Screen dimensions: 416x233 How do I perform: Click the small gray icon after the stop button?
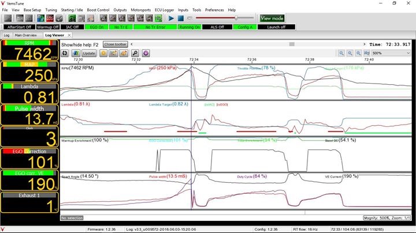[190, 18]
